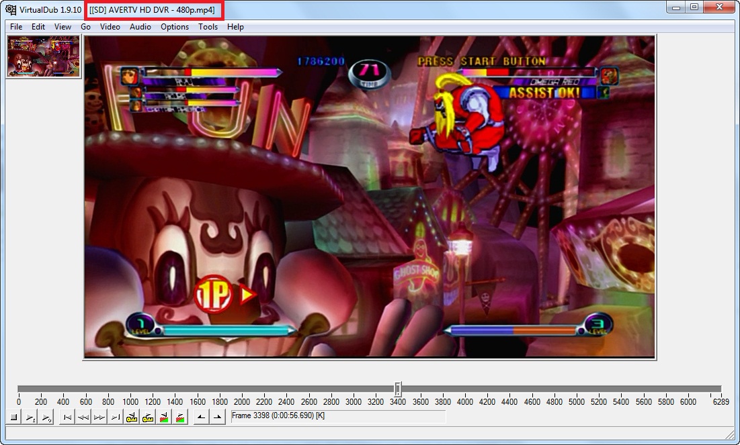740x445 pixels.
Task: Click the VirtualDub gear icon in the title bar
Action: [11, 9]
